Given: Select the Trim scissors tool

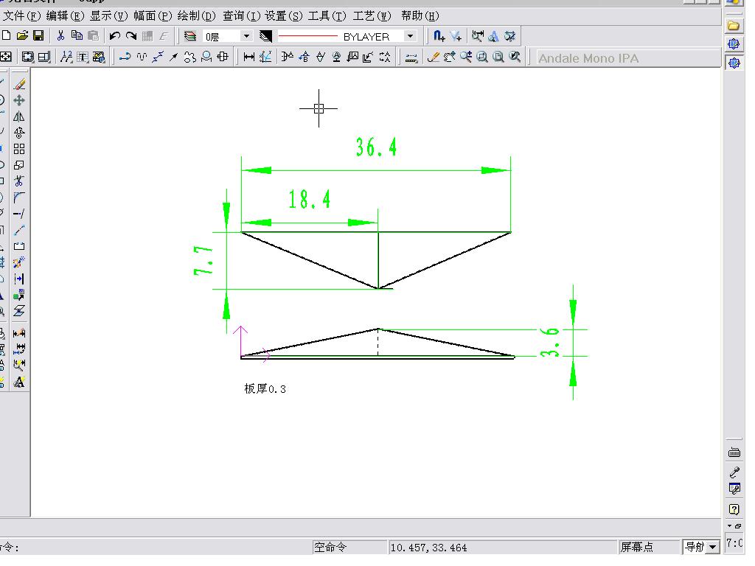Looking at the screenshot, I should click(19, 181).
